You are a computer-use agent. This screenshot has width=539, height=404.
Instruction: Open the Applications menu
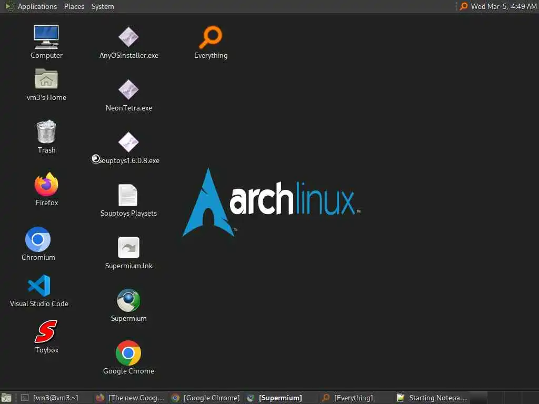31,6
